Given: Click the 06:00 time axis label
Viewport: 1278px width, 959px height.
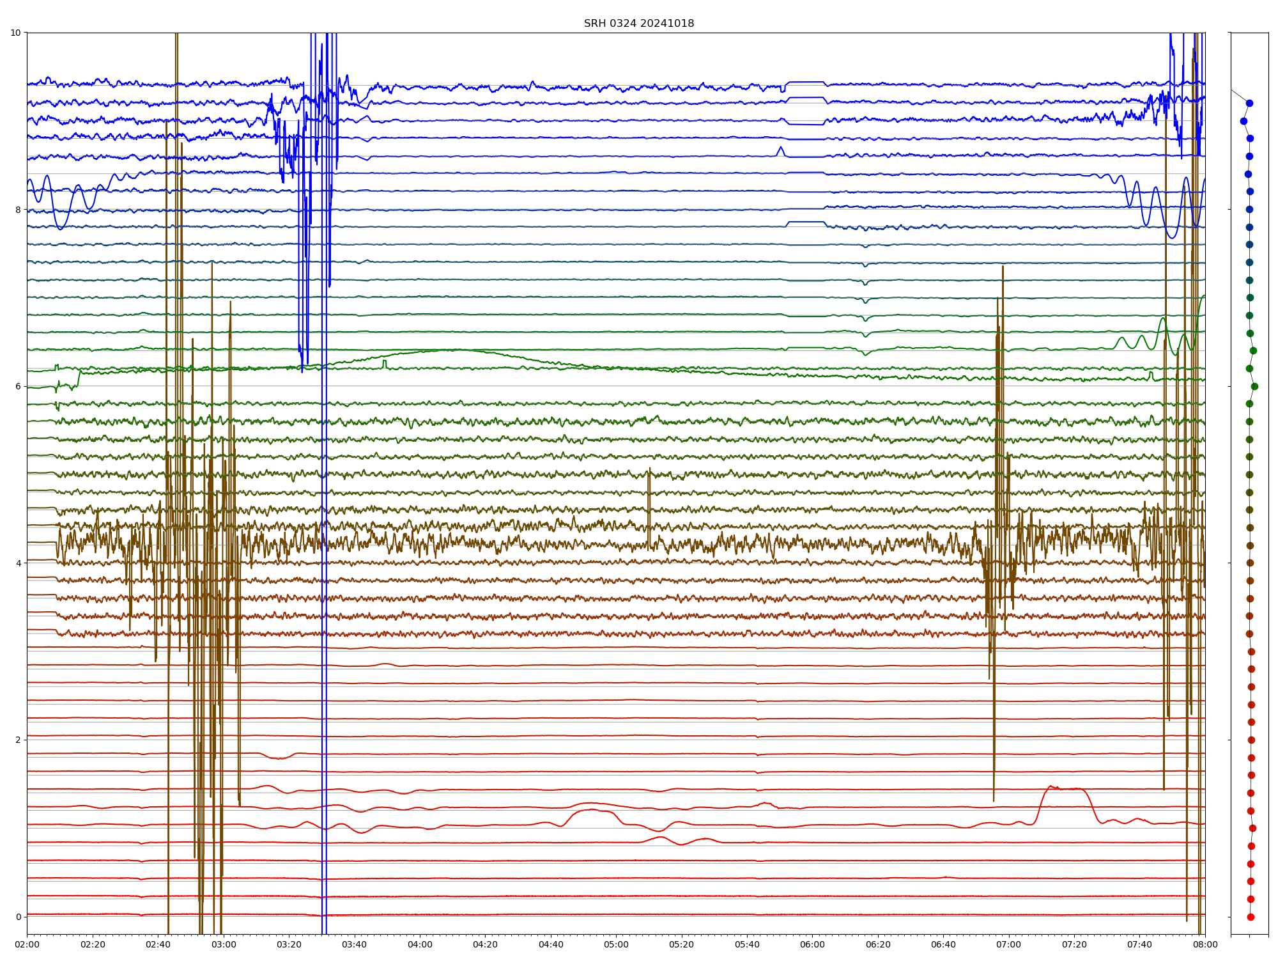Looking at the screenshot, I should 812,944.
